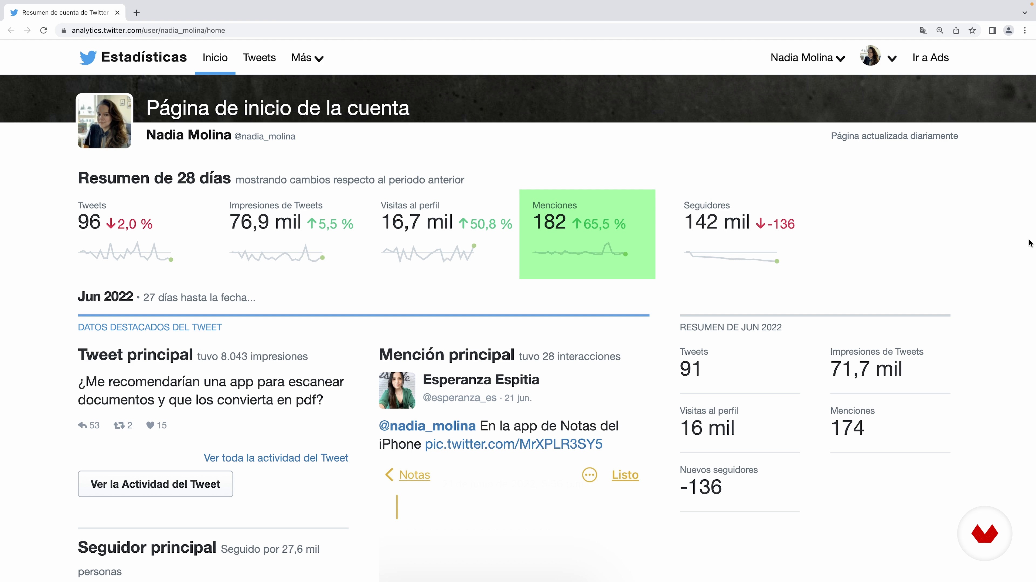This screenshot has width=1036, height=582.
Task: Open the Nadia Molina account dropdown
Action: tap(807, 57)
